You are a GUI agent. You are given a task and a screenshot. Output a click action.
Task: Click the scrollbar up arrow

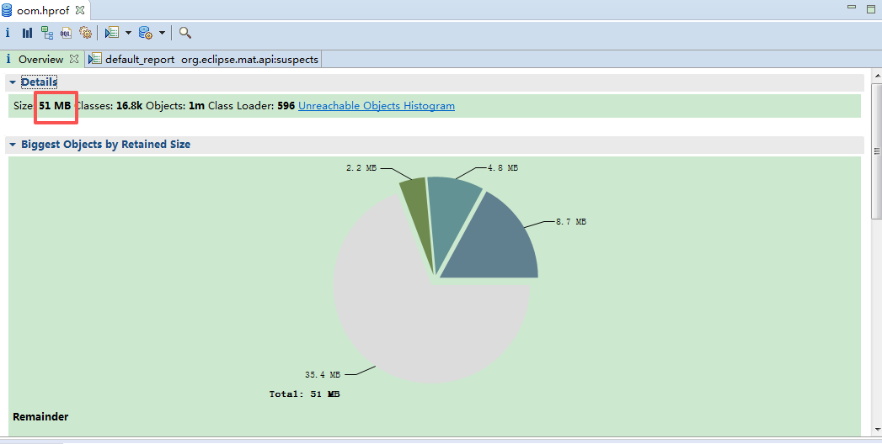876,77
